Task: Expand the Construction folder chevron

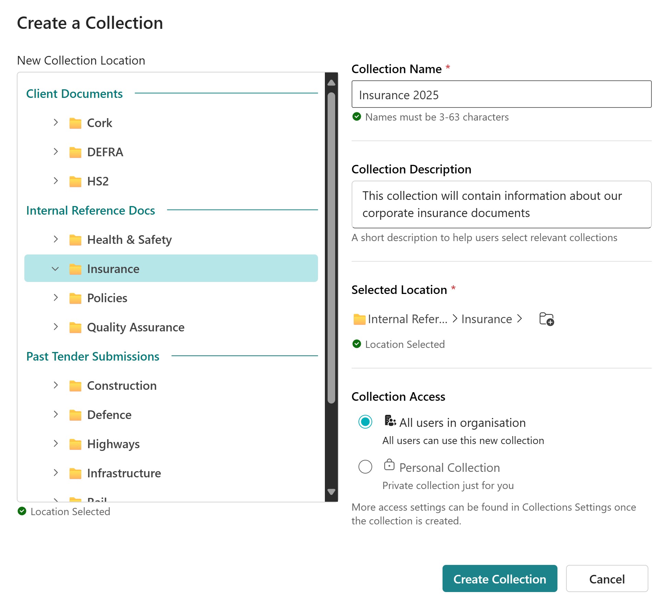Action: tap(56, 385)
